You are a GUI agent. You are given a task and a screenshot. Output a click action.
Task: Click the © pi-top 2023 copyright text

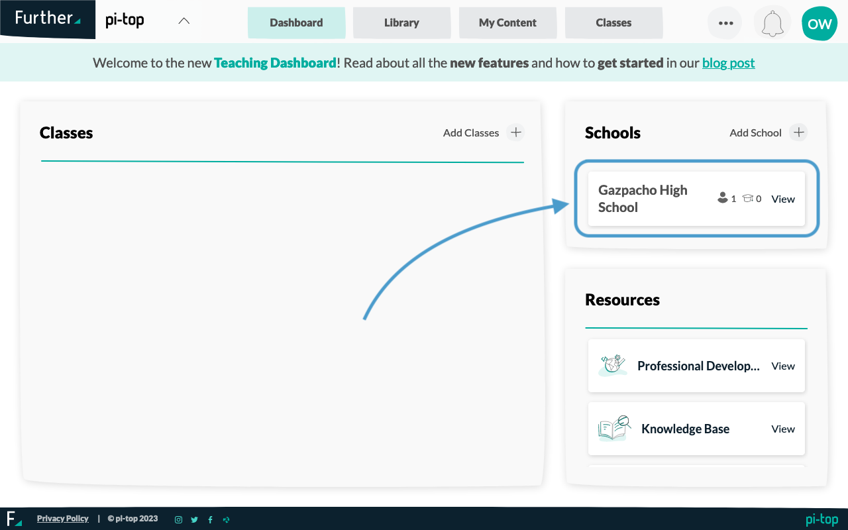click(x=132, y=519)
